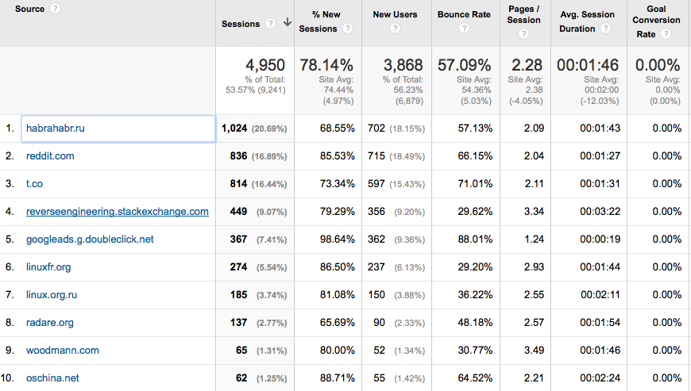Viewport: 691px width, 391px height.
Task: Open the reddit.com source link
Action: coord(50,155)
